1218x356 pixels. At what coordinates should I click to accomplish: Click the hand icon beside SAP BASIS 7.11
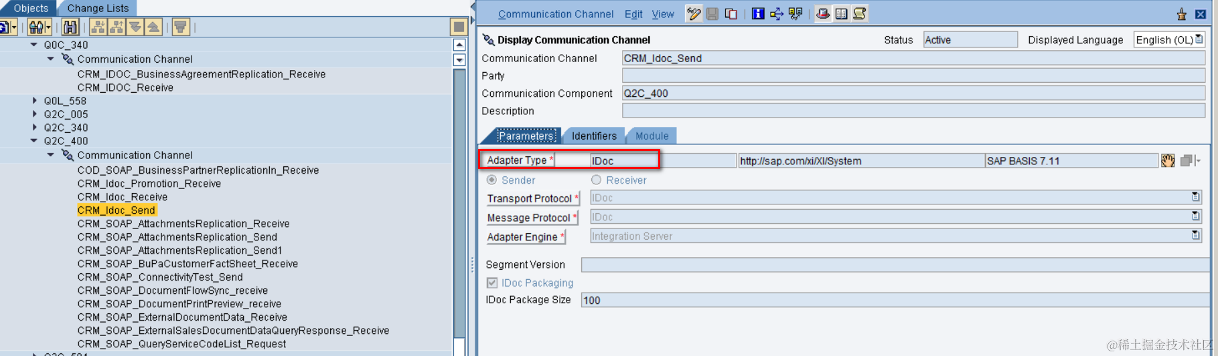(x=1168, y=160)
